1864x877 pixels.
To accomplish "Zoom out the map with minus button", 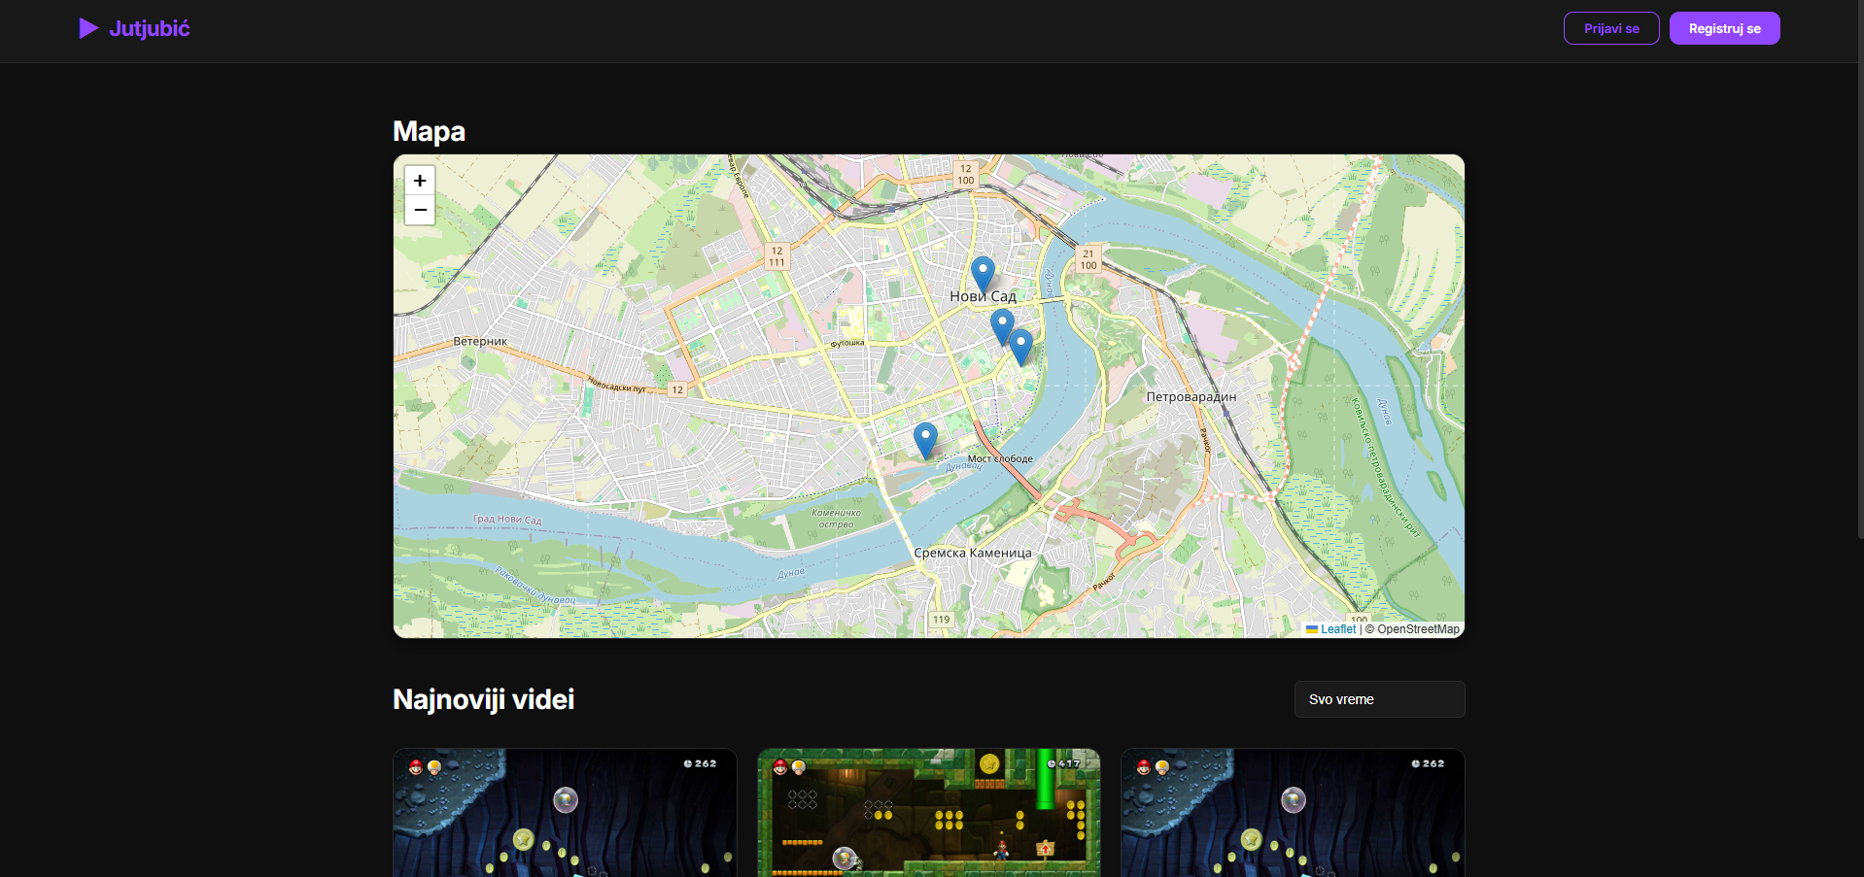I will (420, 210).
